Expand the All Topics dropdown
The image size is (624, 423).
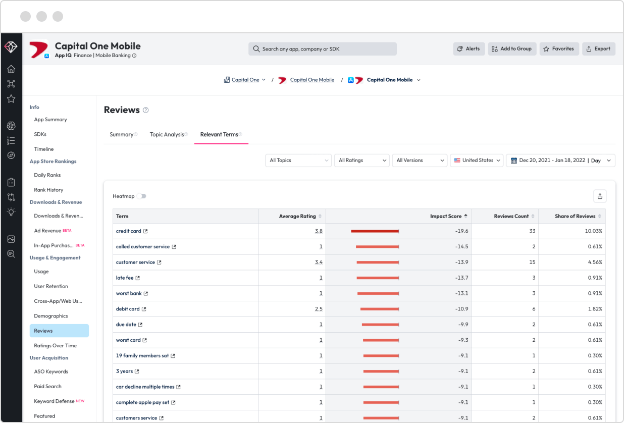(298, 161)
